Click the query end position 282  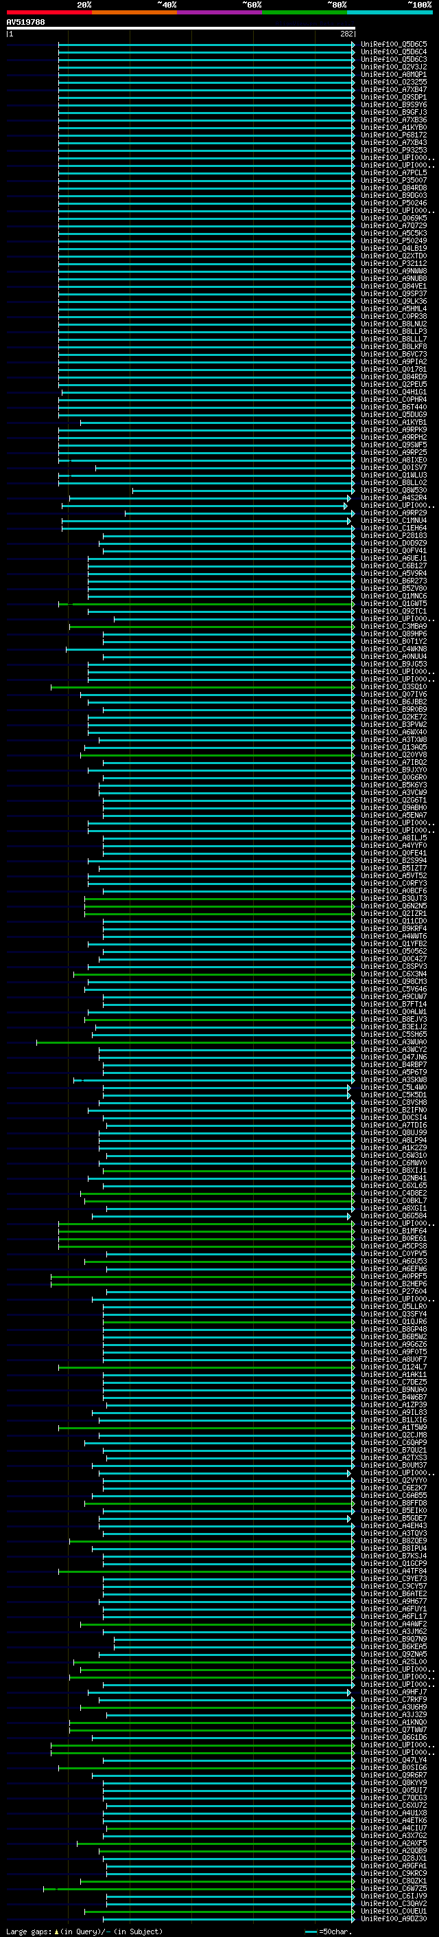346,34
